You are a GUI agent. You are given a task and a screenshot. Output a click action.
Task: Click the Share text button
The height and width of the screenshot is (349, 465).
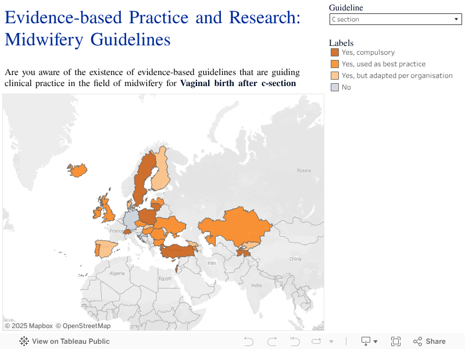click(435, 341)
